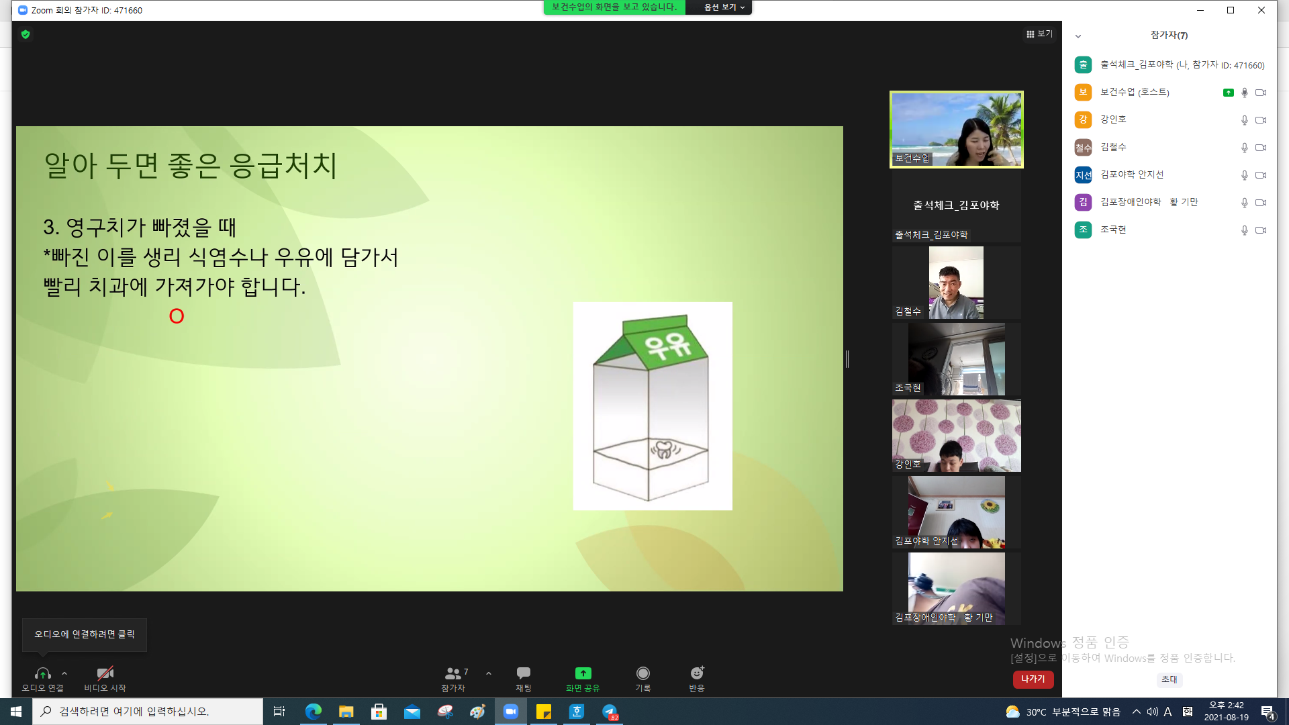This screenshot has height=725, width=1289.
Task: Open the chat bubble icon
Action: point(524,673)
